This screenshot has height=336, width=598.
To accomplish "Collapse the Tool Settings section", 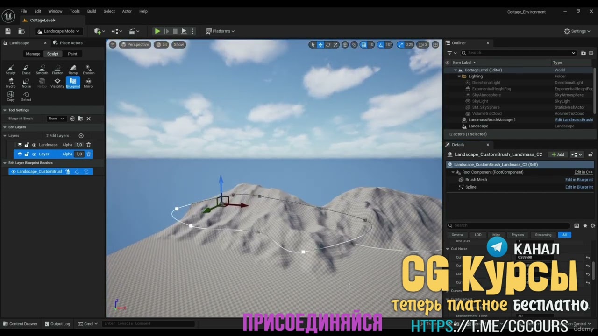I will pos(5,110).
